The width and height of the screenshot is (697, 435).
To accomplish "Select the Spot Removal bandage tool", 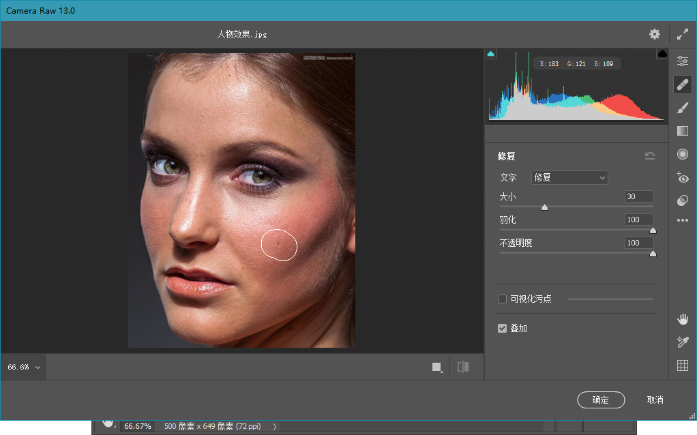I will pos(682,85).
